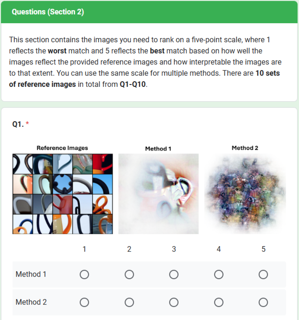The image size is (299, 320).
Task: Rate Method 1 as 1
Action: coord(84,274)
